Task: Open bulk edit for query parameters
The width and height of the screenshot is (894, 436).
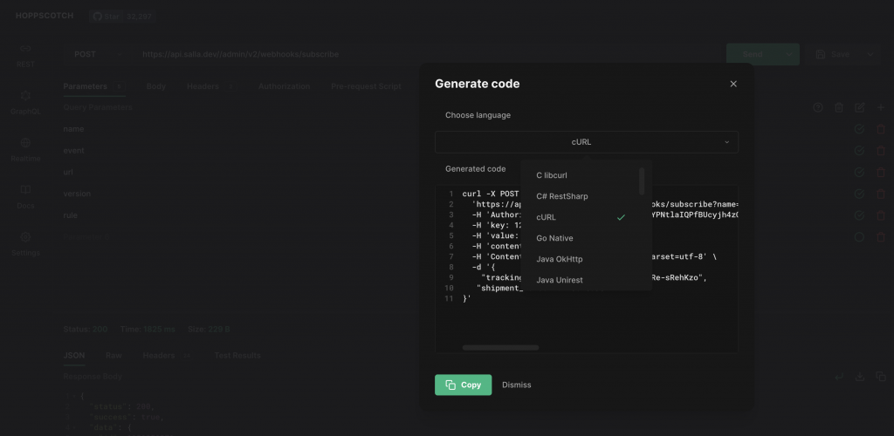Action: coord(860,107)
